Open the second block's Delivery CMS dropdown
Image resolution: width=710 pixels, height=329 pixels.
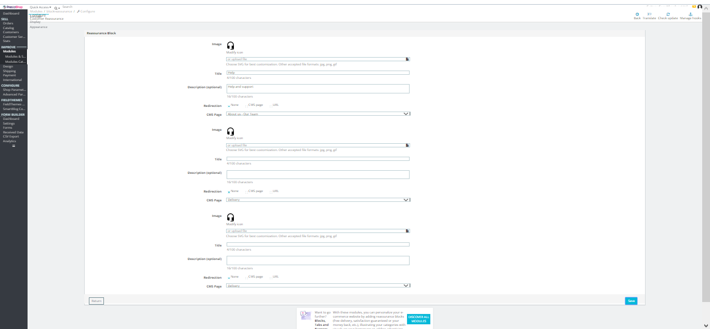click(318, 200)
